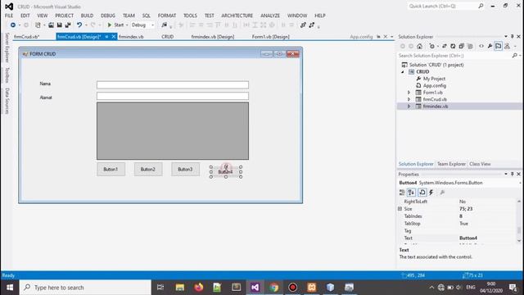The image size is (524, 295).
Task: Click the Navigate Backward toolbar icon
Action: click(x=13, y=25)
